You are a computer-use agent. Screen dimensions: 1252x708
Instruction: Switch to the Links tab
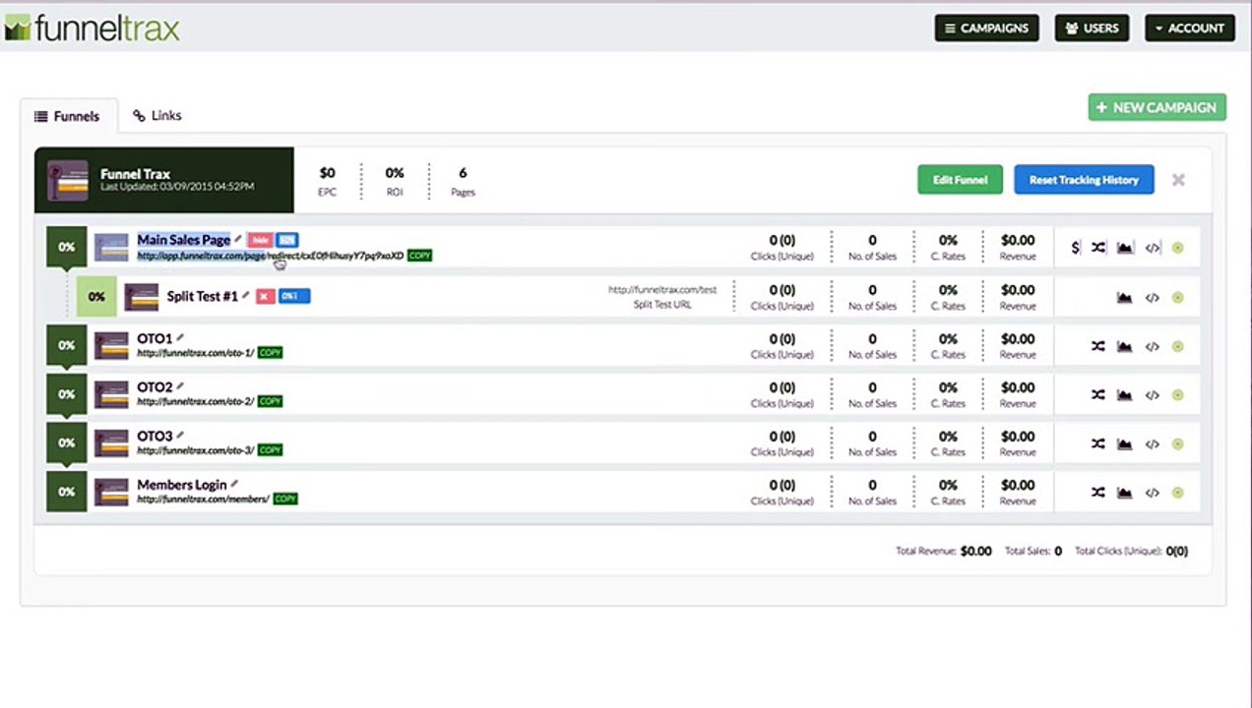coord(157,115)
